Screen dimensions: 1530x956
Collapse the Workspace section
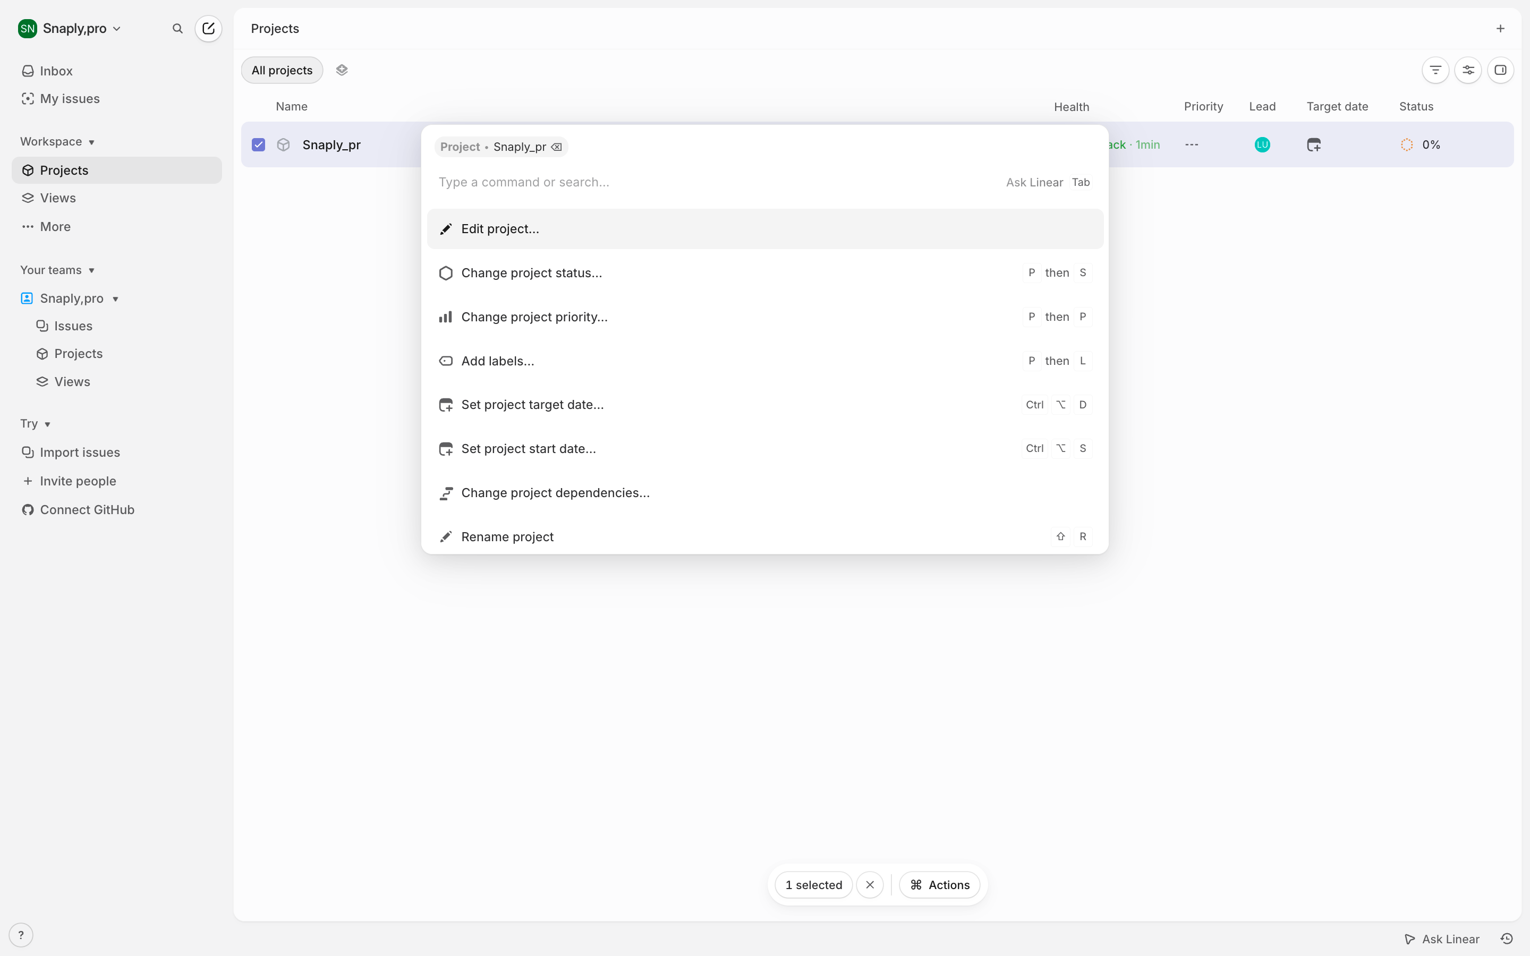click(x=57, y=142)
